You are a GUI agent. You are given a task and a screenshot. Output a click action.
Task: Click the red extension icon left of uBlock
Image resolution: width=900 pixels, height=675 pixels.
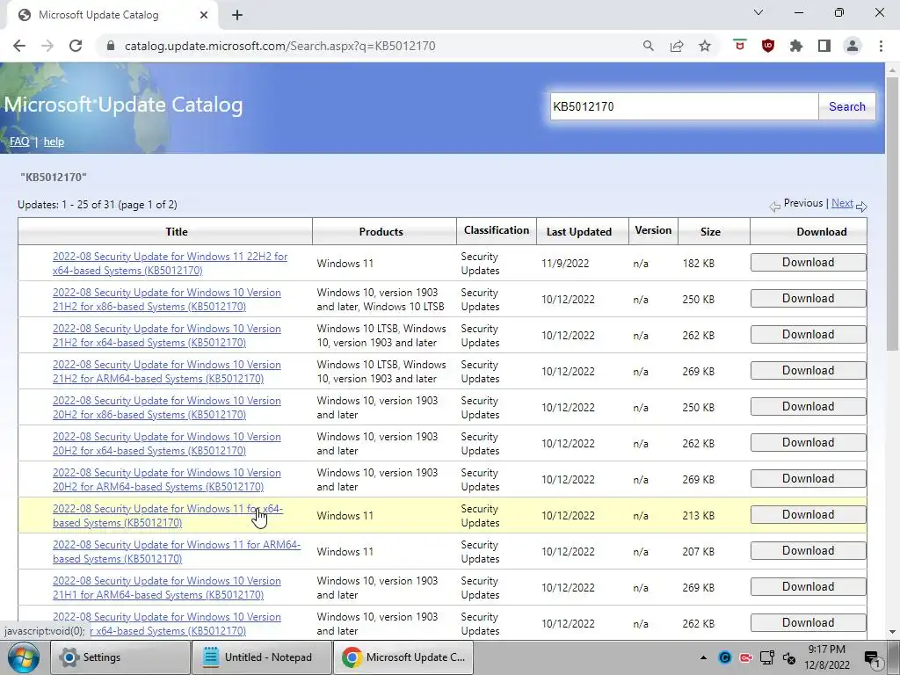click(740, 46)
